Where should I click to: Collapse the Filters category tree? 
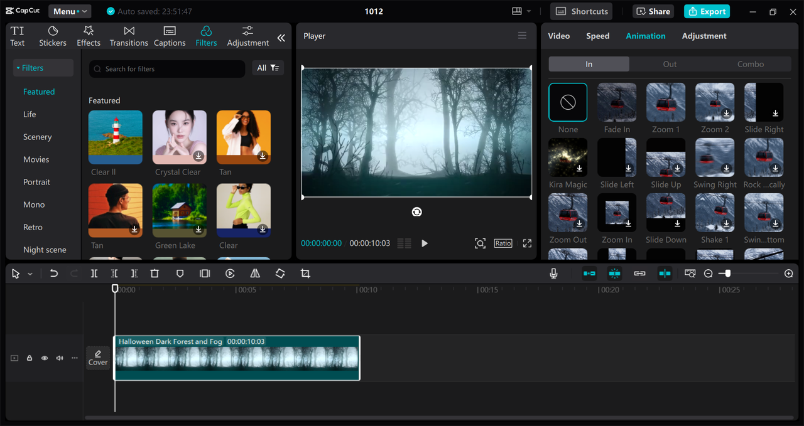(43, 68)
